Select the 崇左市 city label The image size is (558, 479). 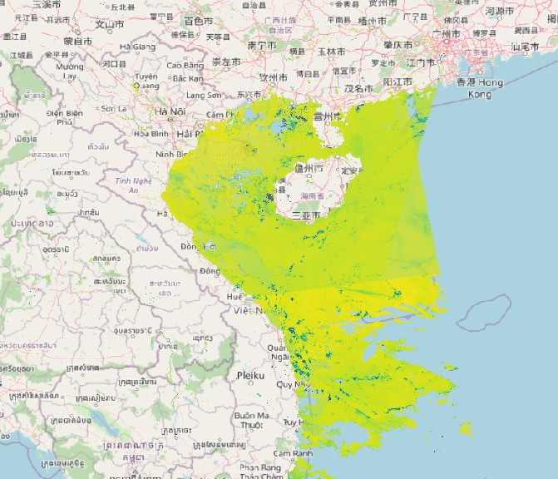coord(226,62)
